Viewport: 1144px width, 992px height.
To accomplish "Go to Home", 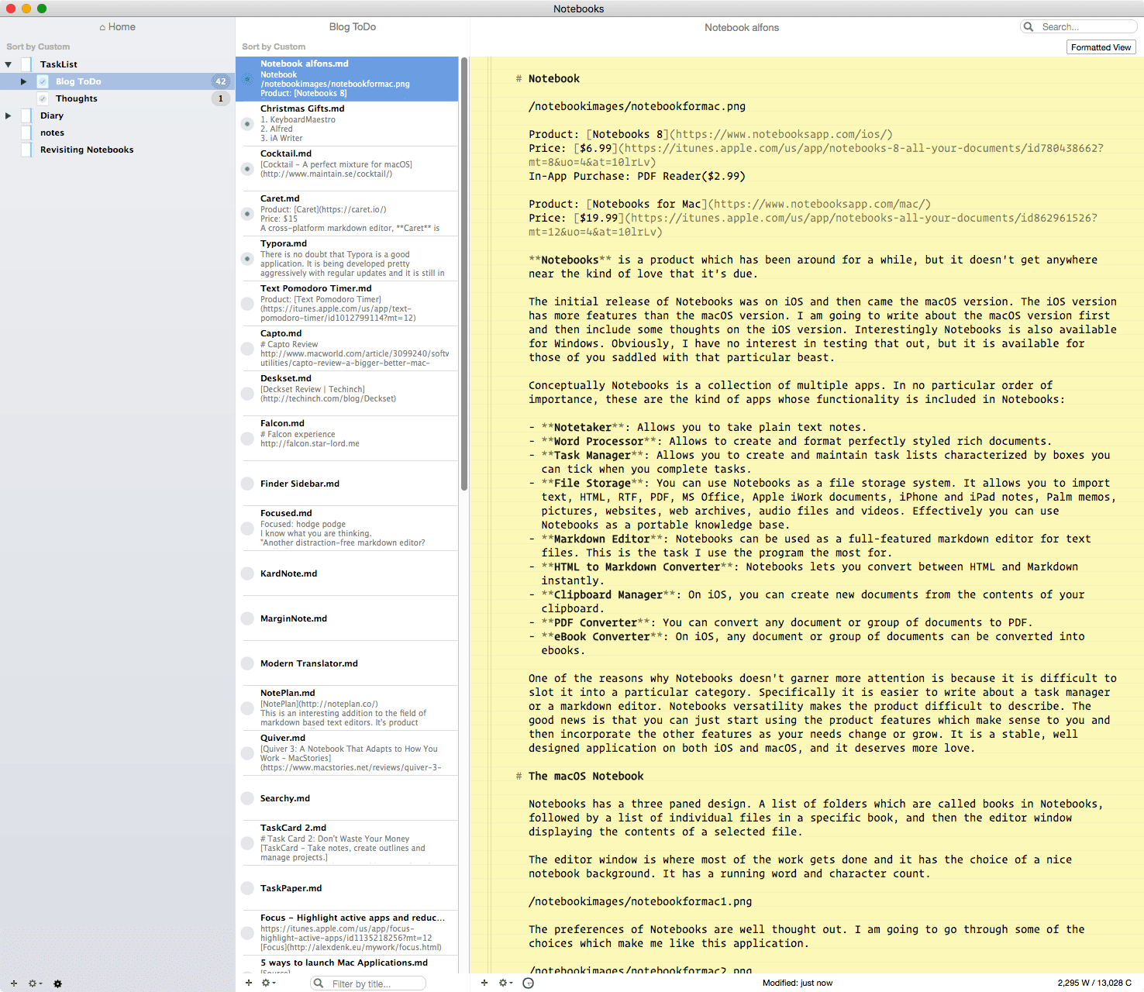I will [117, 27].
